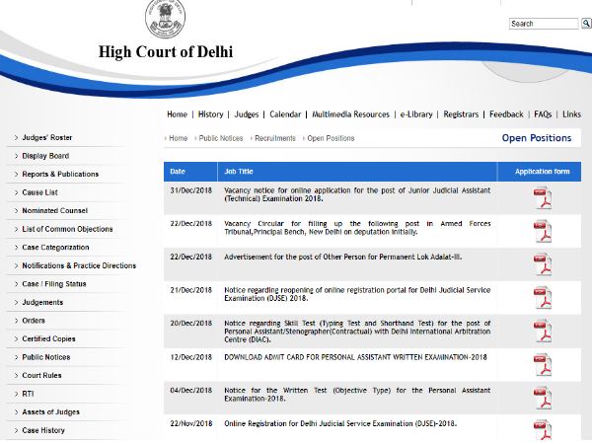Open PDF for Download Admit Card row
The image size is (592, 444).
point(543,365)
